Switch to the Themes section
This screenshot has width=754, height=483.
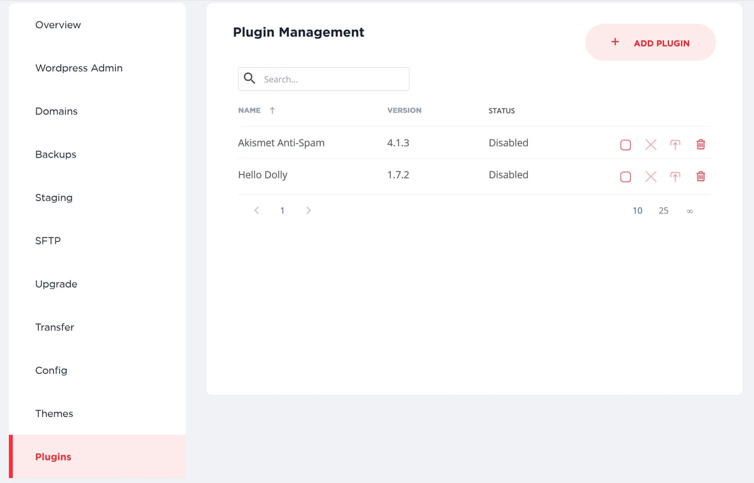click(54, 413)
